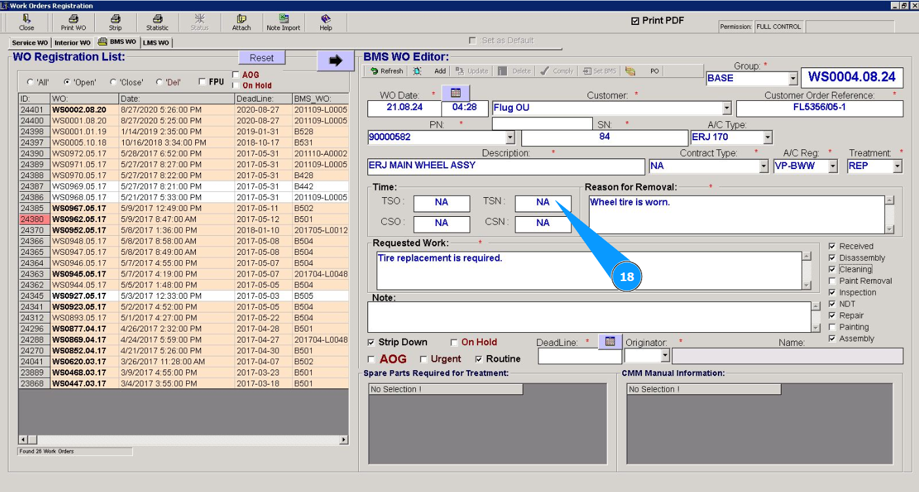This screenshot has width=919, height=492.
Task: Toggle the Print PDF checkbox
Action: (635, 21)
